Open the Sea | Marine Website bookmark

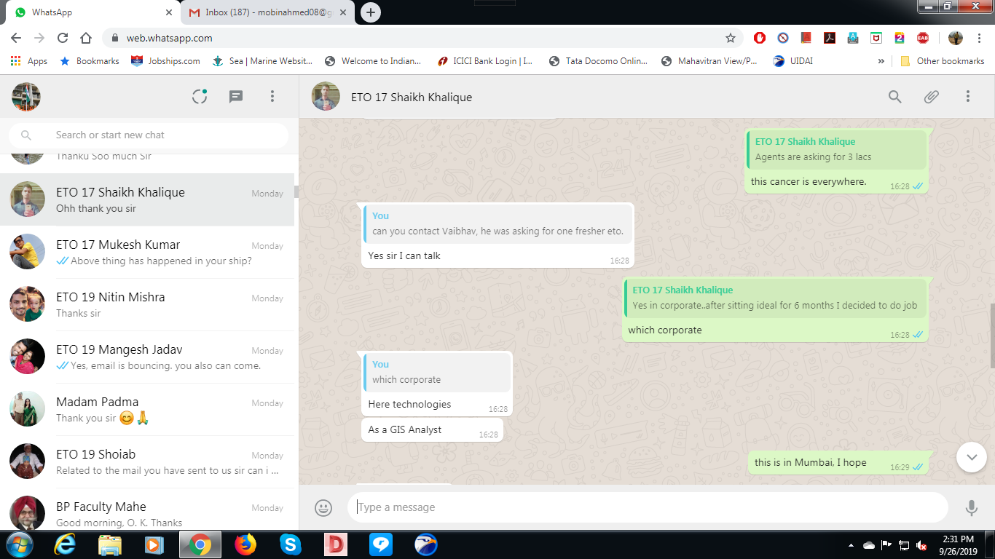(x=262, y=61)
